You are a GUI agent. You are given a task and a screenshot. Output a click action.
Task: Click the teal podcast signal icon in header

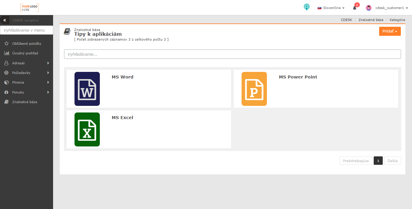click(x=307, y=7)
